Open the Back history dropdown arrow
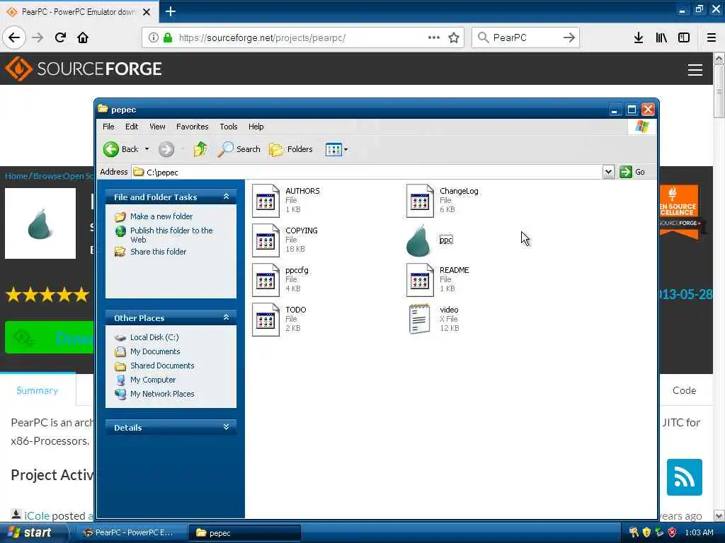This screenshot has height=543, width=725. (147, 149)
